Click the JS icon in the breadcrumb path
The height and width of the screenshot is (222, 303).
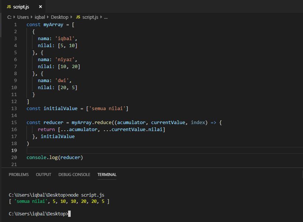pos(78,17)
